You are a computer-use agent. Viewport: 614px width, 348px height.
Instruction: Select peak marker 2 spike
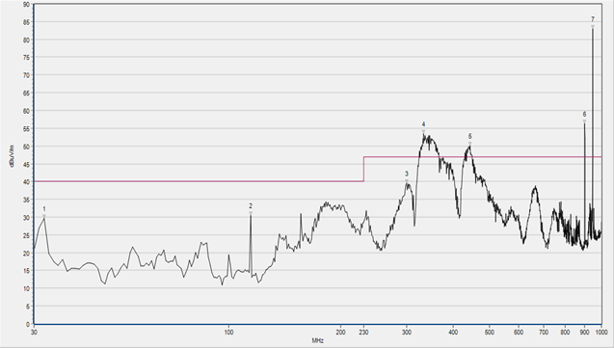251,213
